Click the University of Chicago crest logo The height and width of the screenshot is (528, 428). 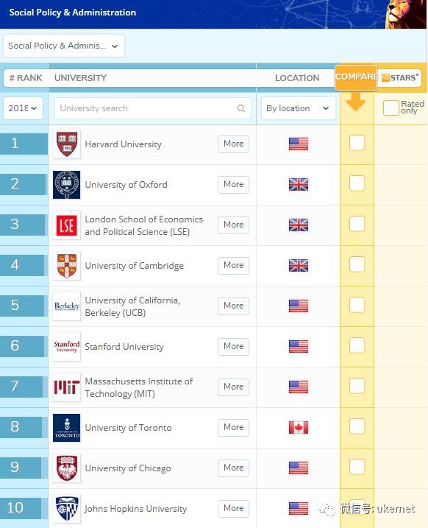67,468
